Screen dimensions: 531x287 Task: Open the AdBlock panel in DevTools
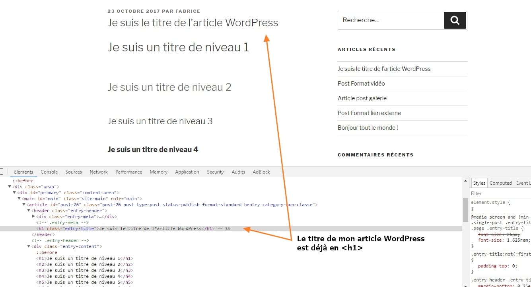[x=261, y=172]
